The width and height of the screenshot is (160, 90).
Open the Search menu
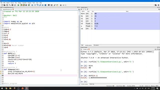8,3
